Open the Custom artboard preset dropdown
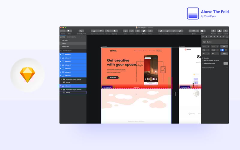Screen dimensions: 240x150 point(215,42)
